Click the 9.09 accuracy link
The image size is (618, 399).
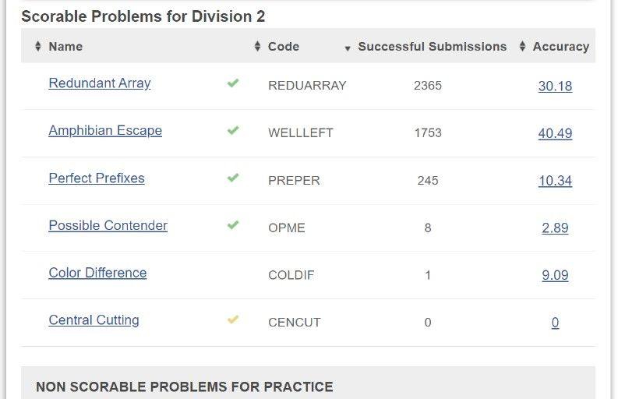point(555,275)
